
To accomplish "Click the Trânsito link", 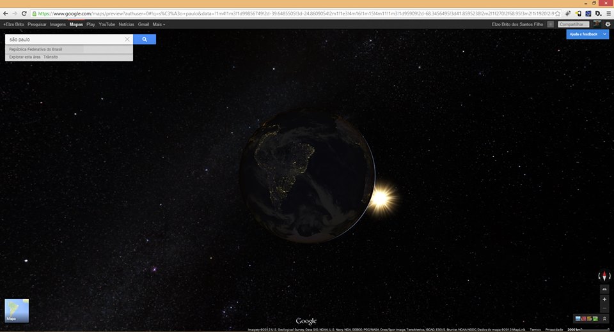I will coord(51,57).
